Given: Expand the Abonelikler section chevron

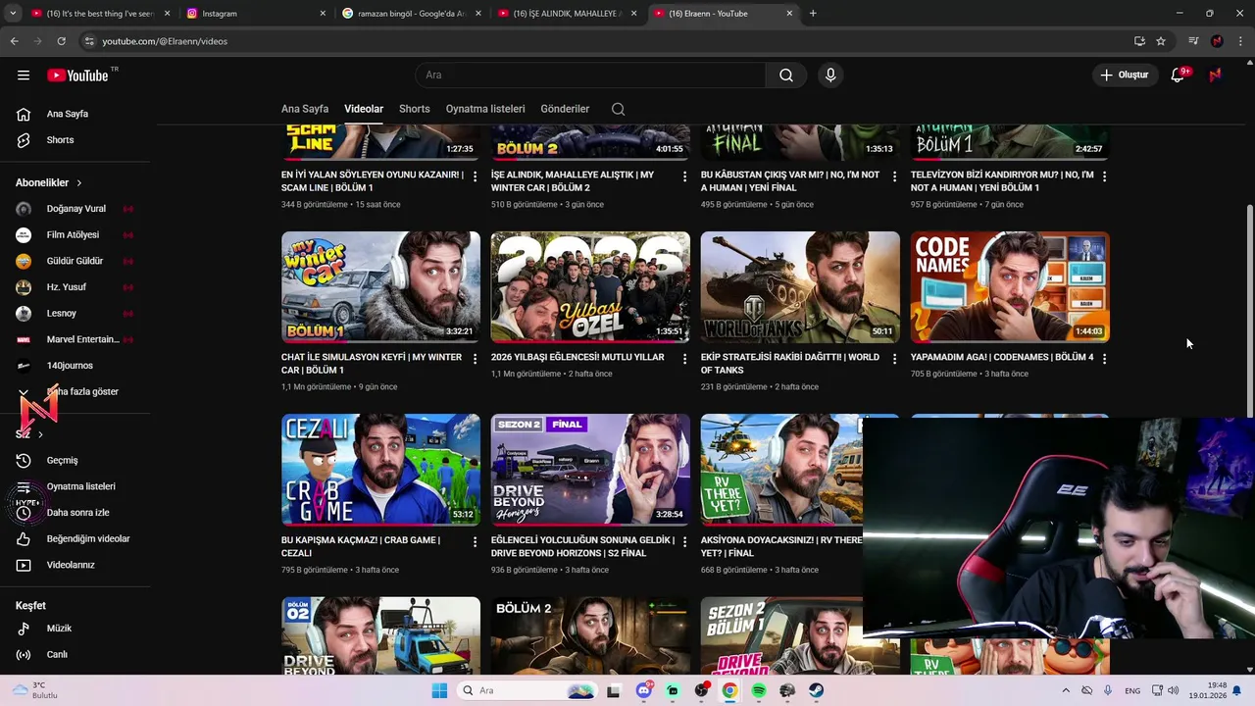Looking at the screenshot, I should point(79,183).
